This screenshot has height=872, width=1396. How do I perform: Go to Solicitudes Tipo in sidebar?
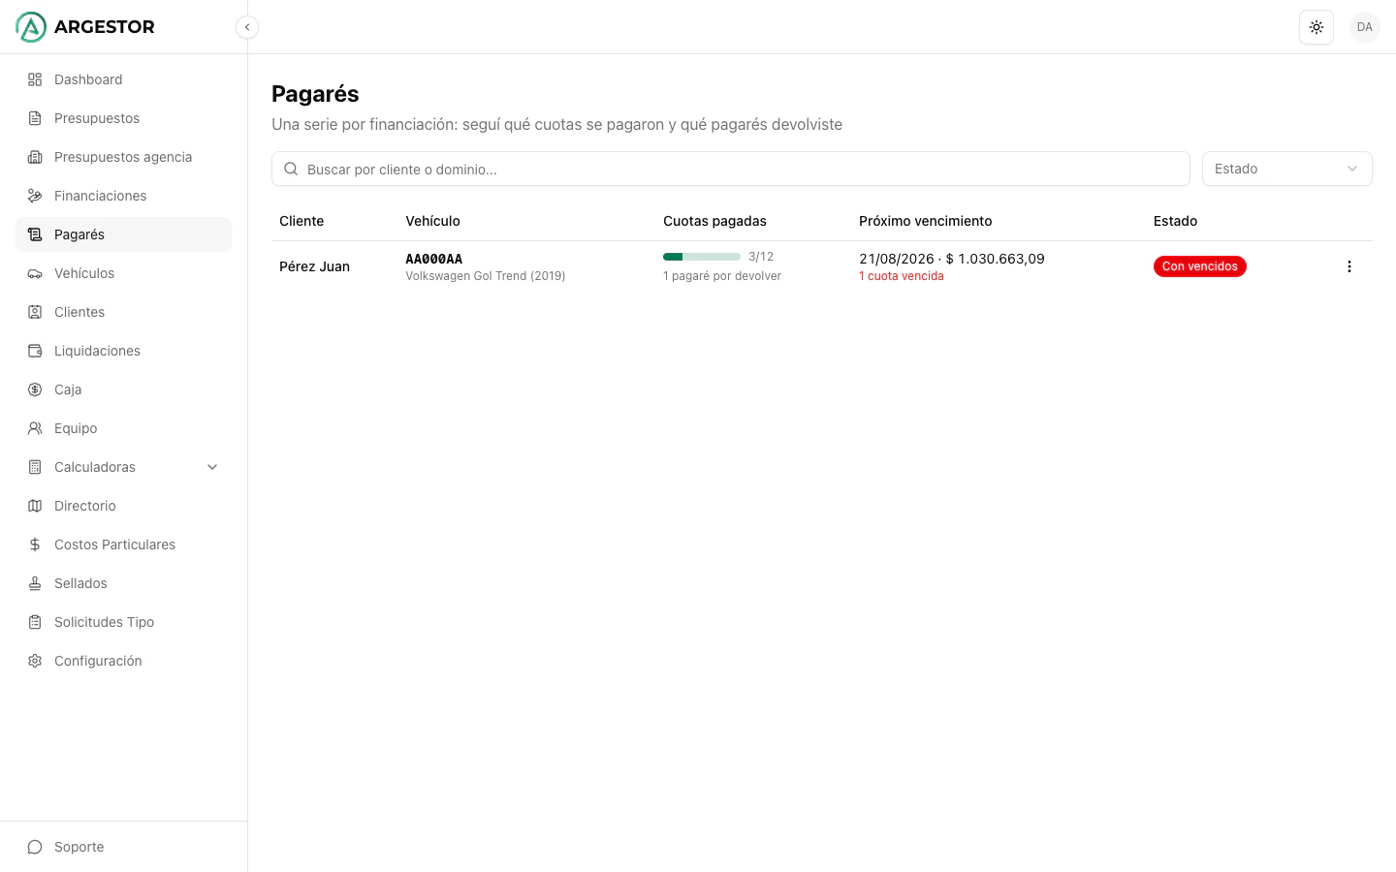click(x=123, y=622)
